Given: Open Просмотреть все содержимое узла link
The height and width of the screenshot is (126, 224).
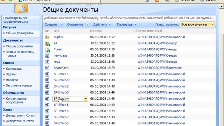Looking at the screenshot, I should 16,20.
